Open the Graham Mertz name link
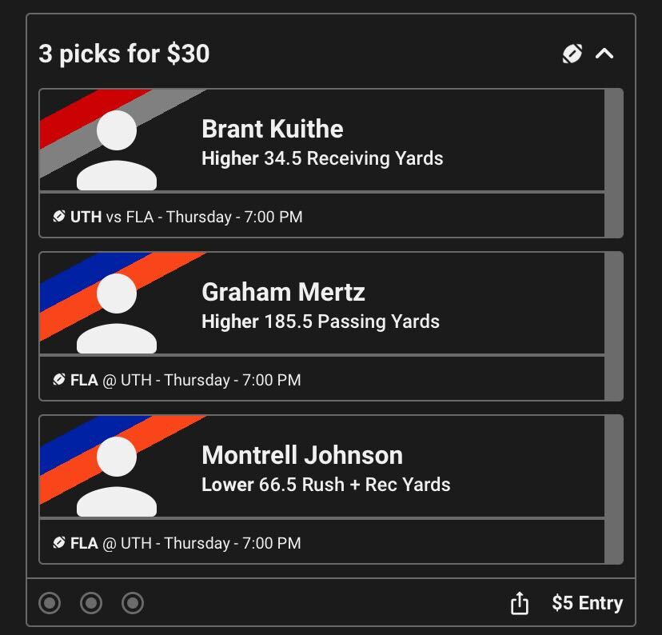662x635 pixels. 283,292
